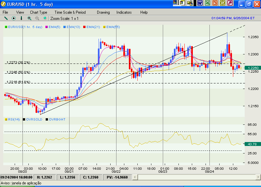The width and height of the screenshot is (261, 187).
Task: Click the green 1.2260 current price tag
Action: [253, 68]
